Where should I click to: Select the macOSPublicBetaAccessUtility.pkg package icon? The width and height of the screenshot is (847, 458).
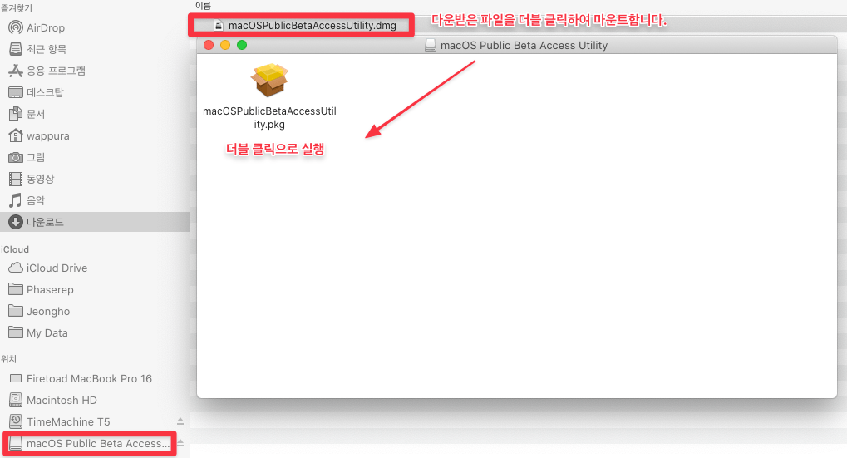[269, 80]
